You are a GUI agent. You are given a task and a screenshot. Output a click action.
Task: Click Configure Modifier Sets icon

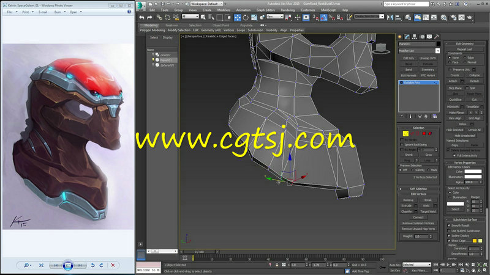pyautogui.click(x=435, y=116)
